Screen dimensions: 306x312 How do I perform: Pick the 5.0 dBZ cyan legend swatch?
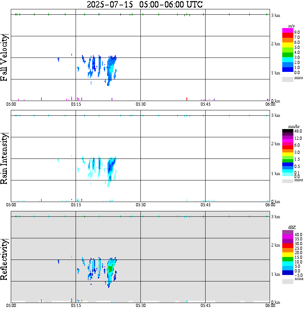pos(288,264)
